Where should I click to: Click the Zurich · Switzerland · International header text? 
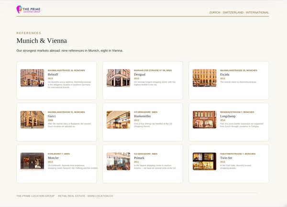(x=239, y=12)
